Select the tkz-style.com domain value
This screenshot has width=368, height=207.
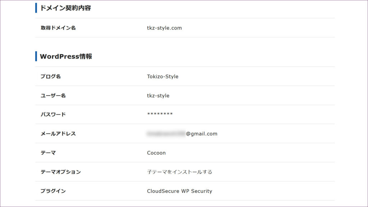tap(164, 28)
